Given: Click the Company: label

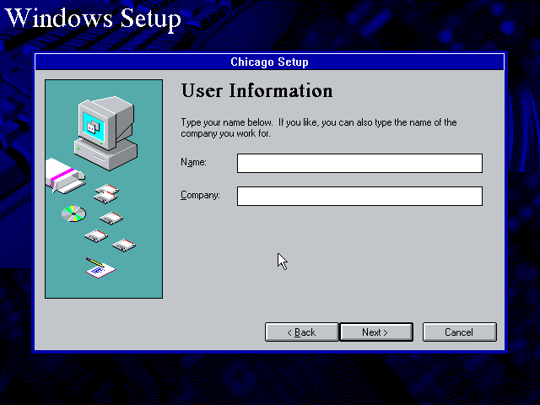Looking at the screenshot, I should [x=200, y=195].
